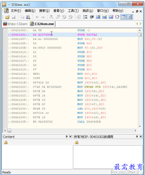Image resolution: width=145 pixels, height=175 pixels.
Task: Click the copy pages toolbar icon
Action: (x=22, y=17)
